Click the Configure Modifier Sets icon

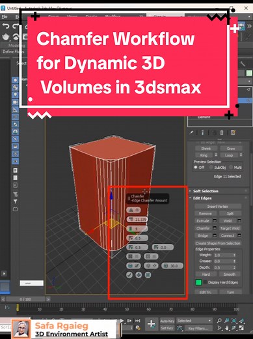coord(233,132)
